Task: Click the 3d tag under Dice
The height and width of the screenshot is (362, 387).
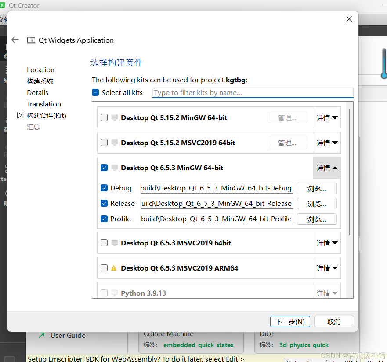Action: 283,345
